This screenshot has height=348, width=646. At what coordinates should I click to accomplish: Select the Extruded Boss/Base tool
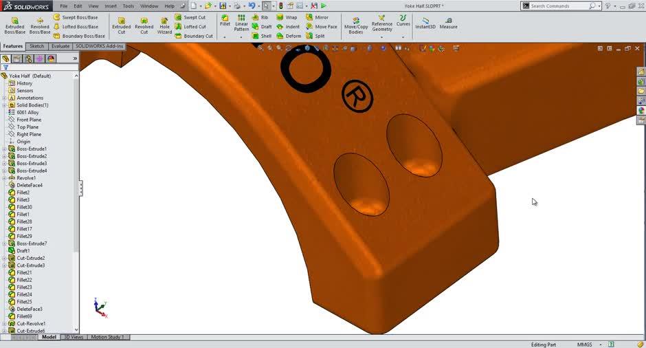pos(14,25)
